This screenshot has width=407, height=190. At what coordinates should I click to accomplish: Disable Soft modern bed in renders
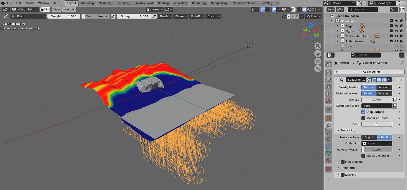tap(402, 36)
